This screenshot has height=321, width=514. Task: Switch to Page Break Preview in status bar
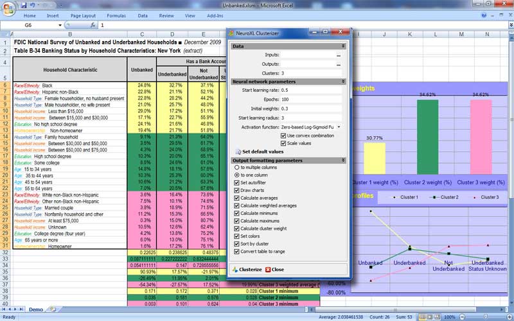(438, 317)
